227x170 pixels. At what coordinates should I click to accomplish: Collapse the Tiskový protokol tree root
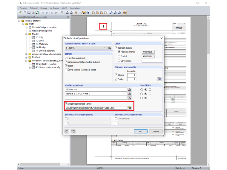[x=19, y=21]
